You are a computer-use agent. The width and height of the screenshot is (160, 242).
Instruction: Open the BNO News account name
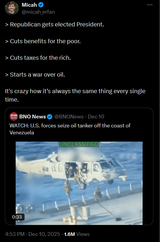coord(32,117)
